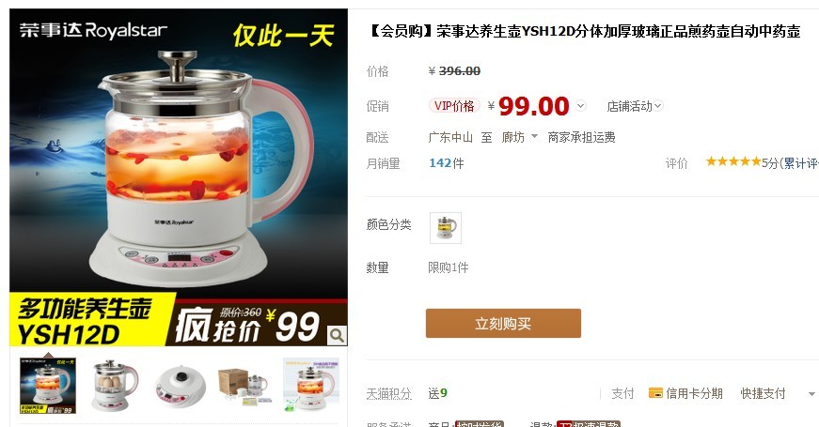Viewport: 819px width, 427px height.
Task: Select the thumbnail of kettle boiling eggs
Action: (114, 386)
